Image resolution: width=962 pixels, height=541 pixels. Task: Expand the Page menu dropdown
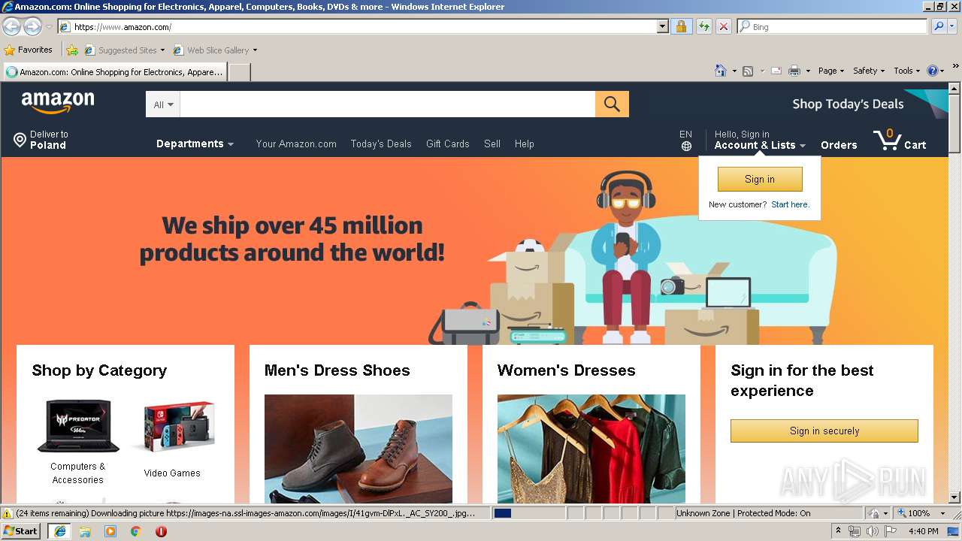(831, 71)
